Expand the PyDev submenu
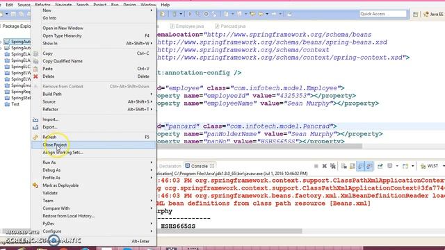This screenshot has width=445, height=250. [x=94, y=224]
